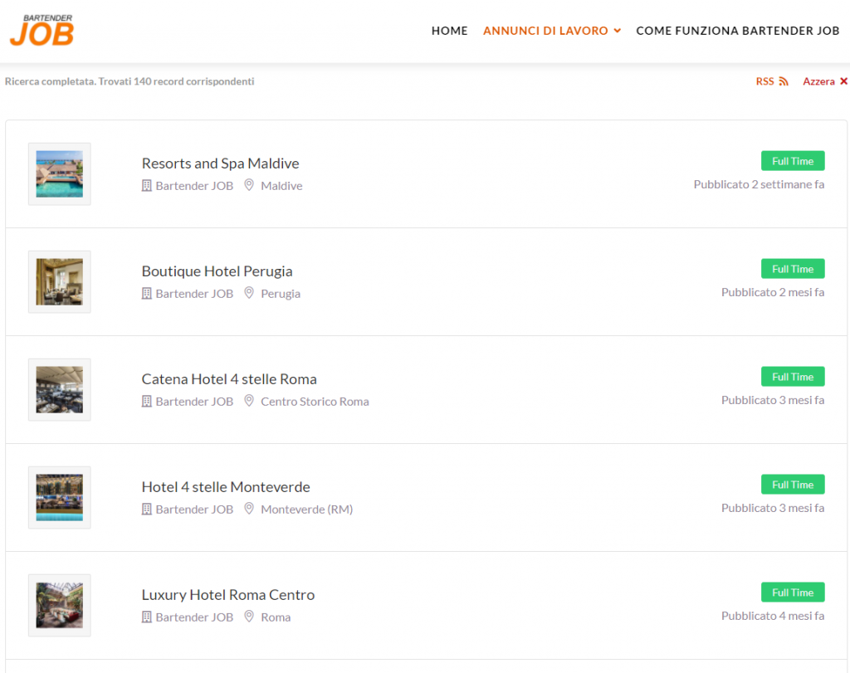Viewport: 850px width, 673px height.
Task: Click the Bartender JOB logo
Action: [x=42, y=30]
